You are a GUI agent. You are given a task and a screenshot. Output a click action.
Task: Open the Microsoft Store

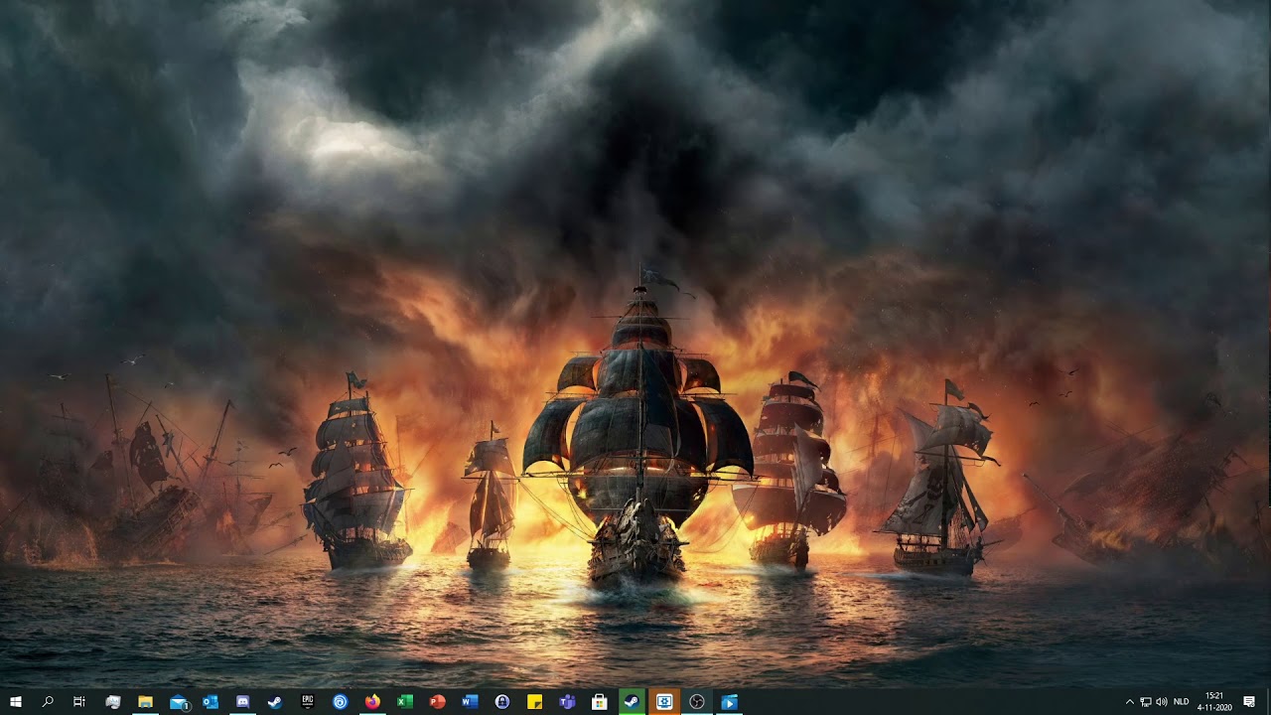600,702
